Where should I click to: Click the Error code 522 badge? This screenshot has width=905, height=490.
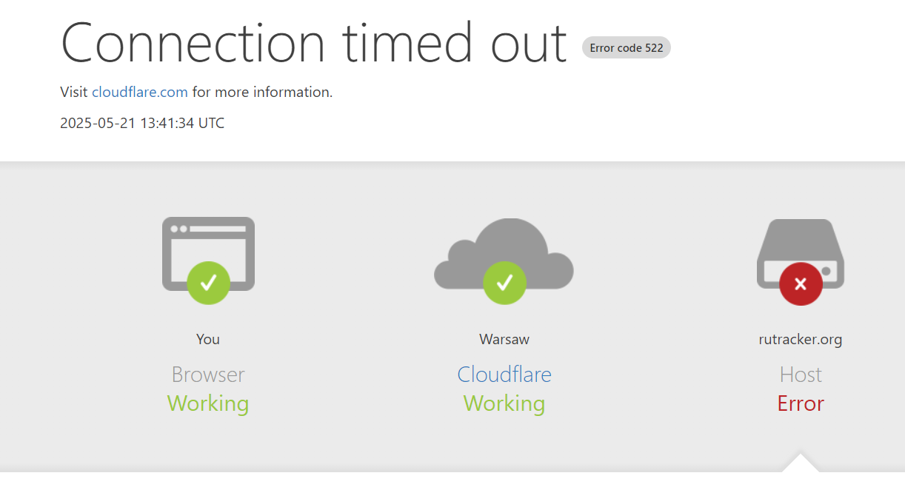tap(627, 47)
